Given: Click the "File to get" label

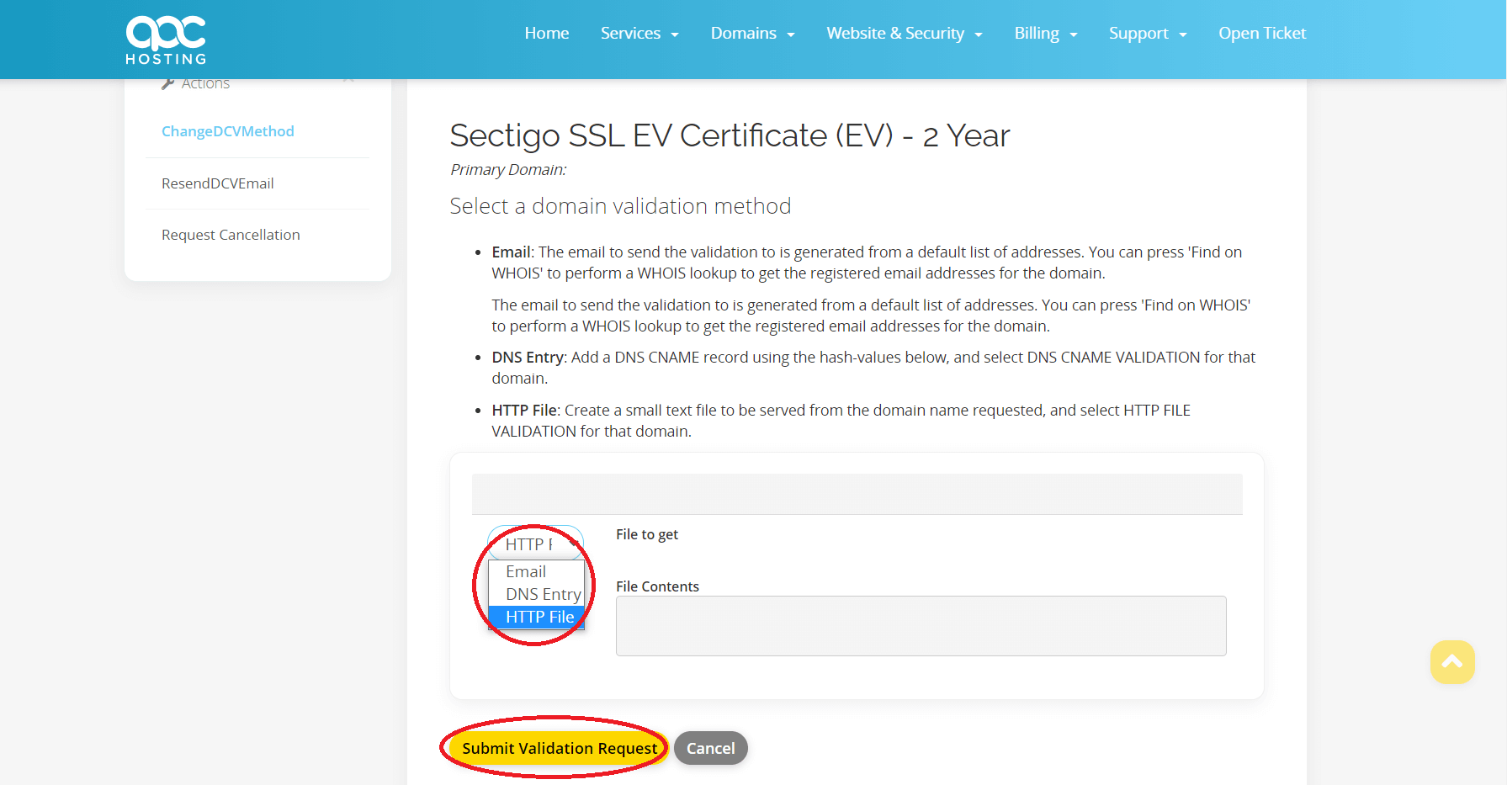Looking at the screenshot, I should pyautogui.click(x=647, y=534).
